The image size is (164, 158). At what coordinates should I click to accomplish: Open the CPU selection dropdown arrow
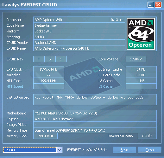coord(60,150)
